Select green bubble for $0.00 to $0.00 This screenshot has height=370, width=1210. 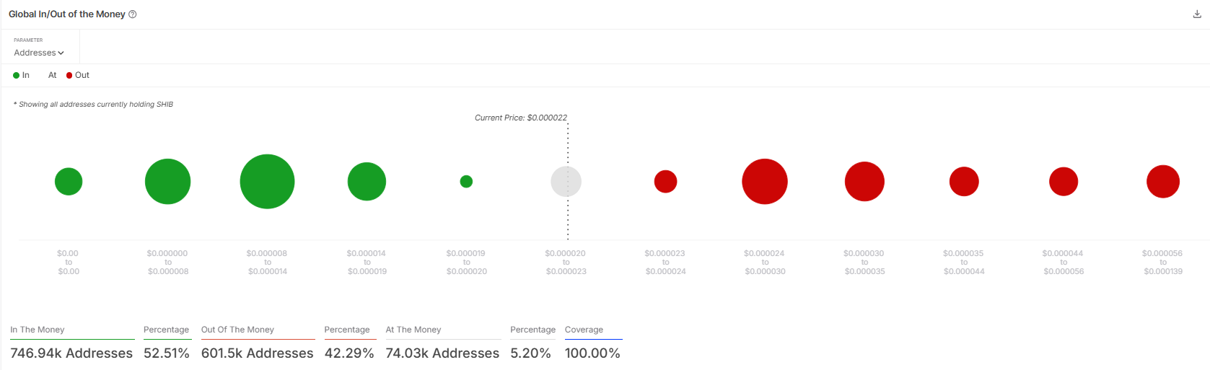pos(69,181)
